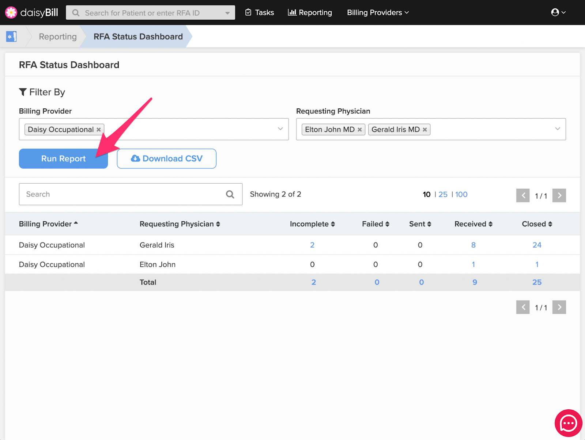The width and height of the screenshot is (585, 440).
Task: Open Elton John received count 1
Action: pyautogui.click(x=473, y=264)
